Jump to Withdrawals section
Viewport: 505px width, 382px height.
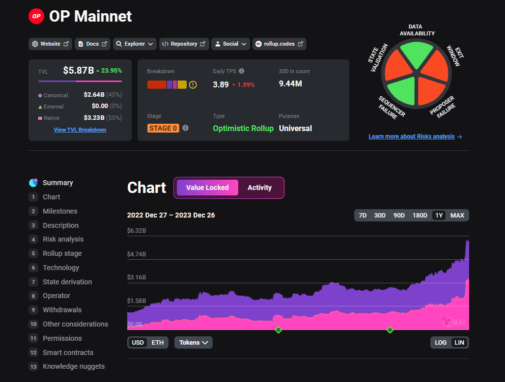click(62, 310)
